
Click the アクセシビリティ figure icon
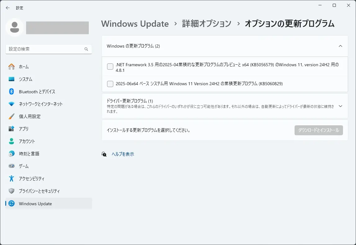(11, 178)
